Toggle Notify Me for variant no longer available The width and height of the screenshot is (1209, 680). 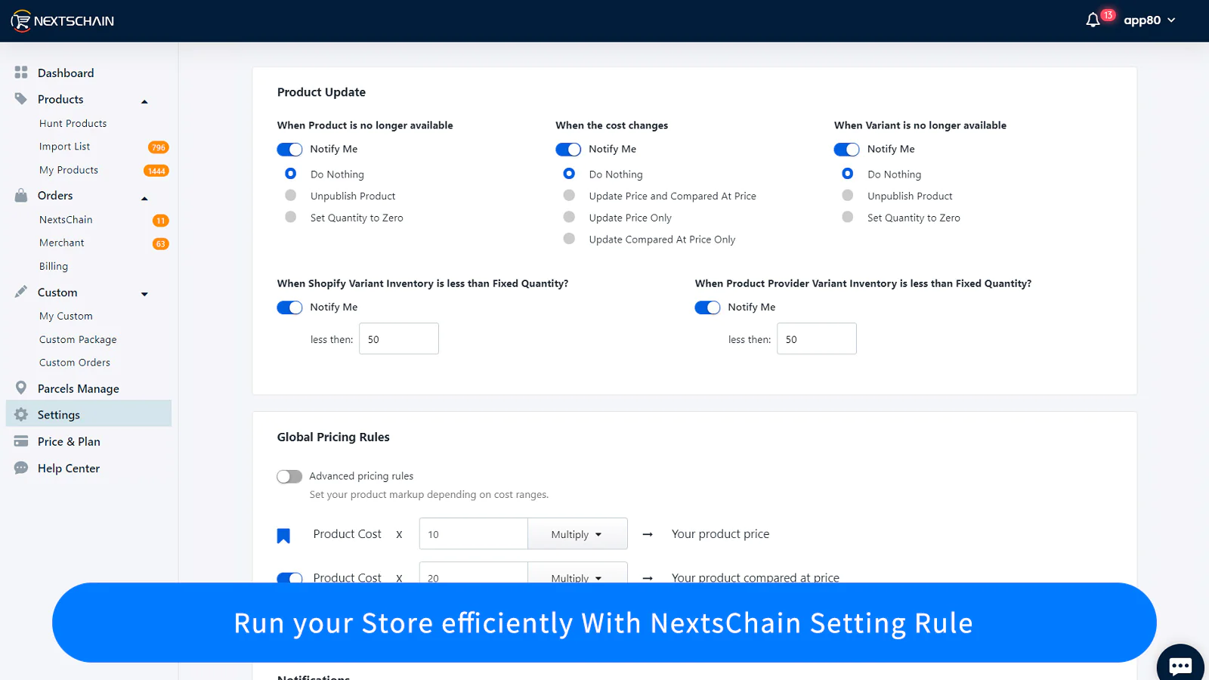[x=846, y=150]
